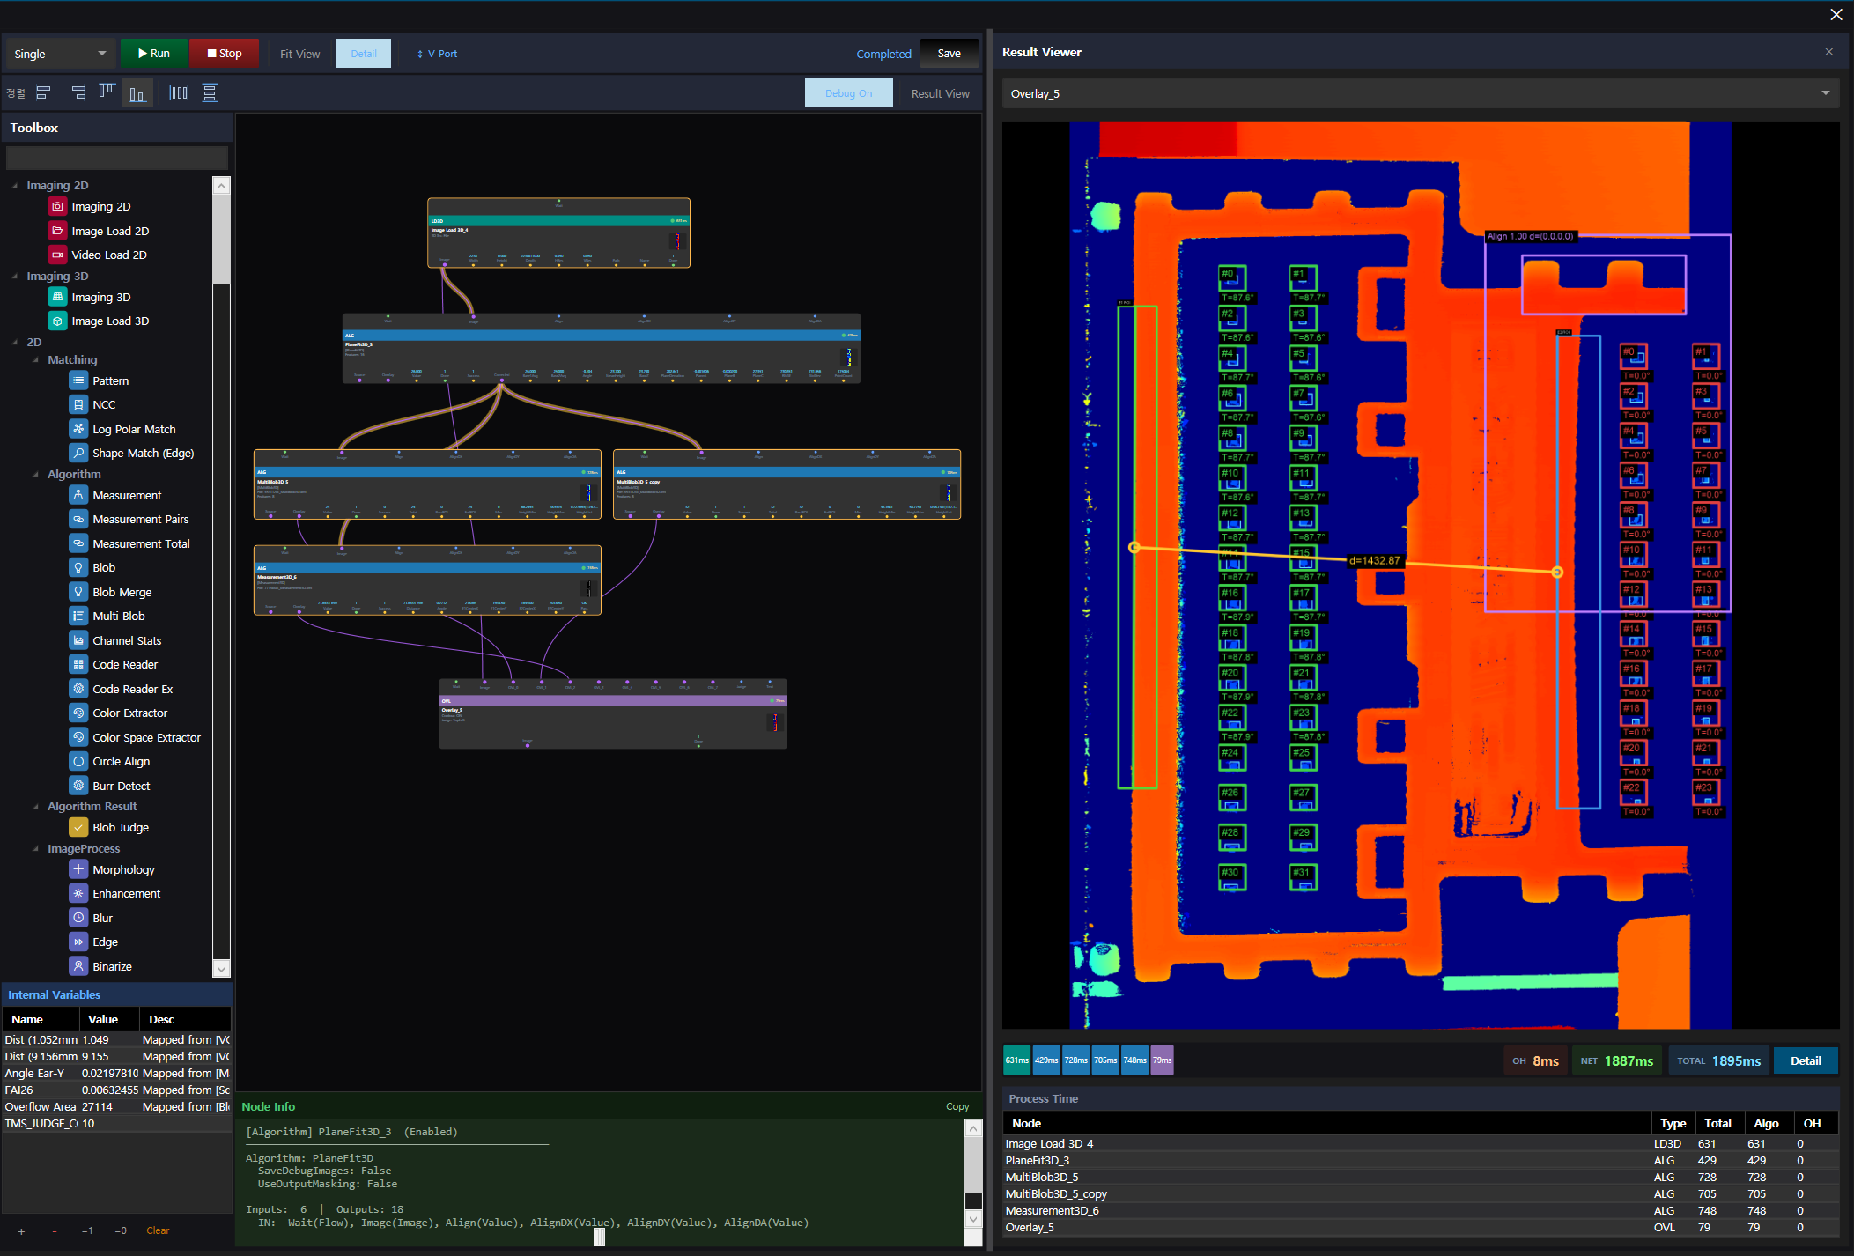Open the Single run mode dropdown
Viewport: 1854px width, 1256px height.
click(60, 54)
